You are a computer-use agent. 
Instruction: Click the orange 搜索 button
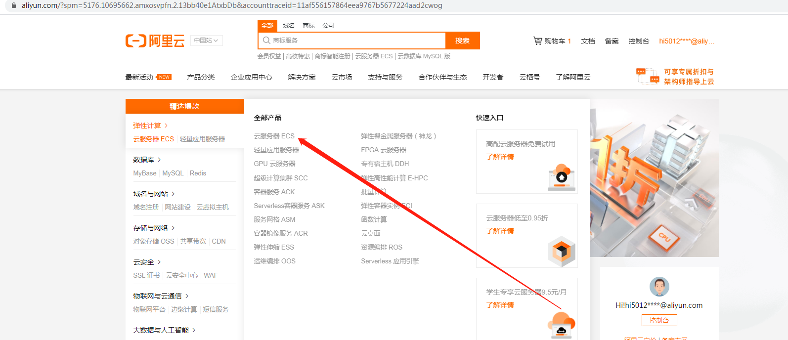coord(463,41)
